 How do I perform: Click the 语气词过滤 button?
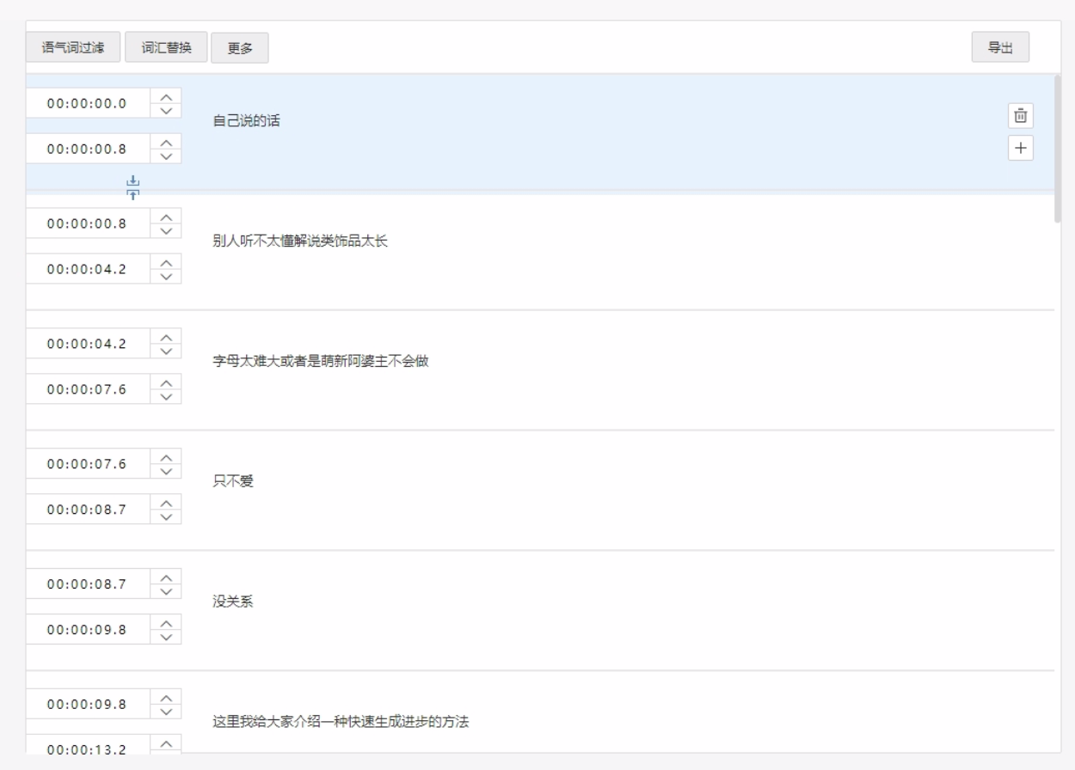(73, 47)
